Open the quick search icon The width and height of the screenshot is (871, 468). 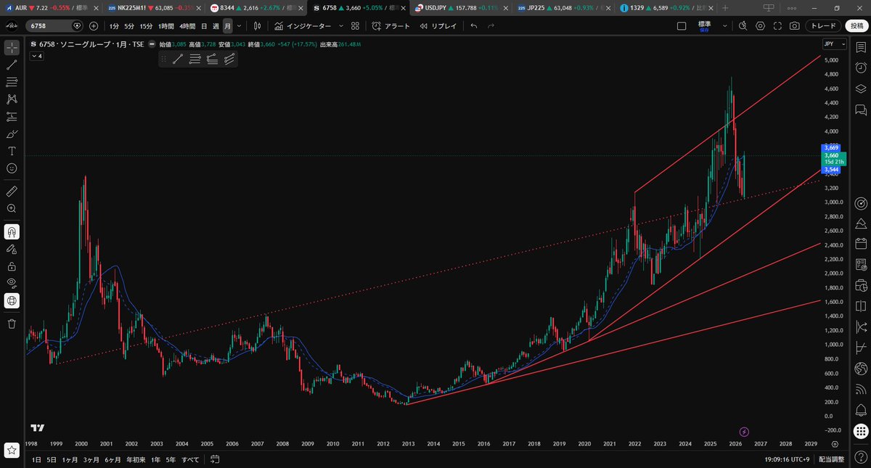(x=743, y=26)
